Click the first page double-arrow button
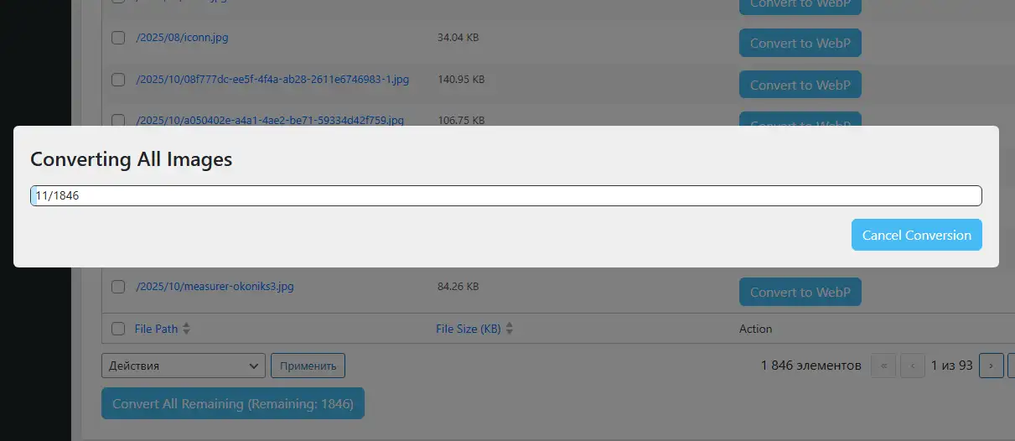This screenshot has width=1015, height=441. tap(883, 366)
